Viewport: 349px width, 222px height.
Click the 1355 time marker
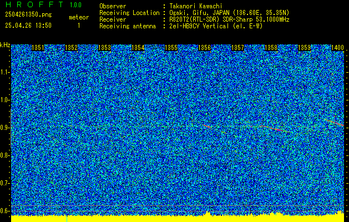[x=171, y=48]
